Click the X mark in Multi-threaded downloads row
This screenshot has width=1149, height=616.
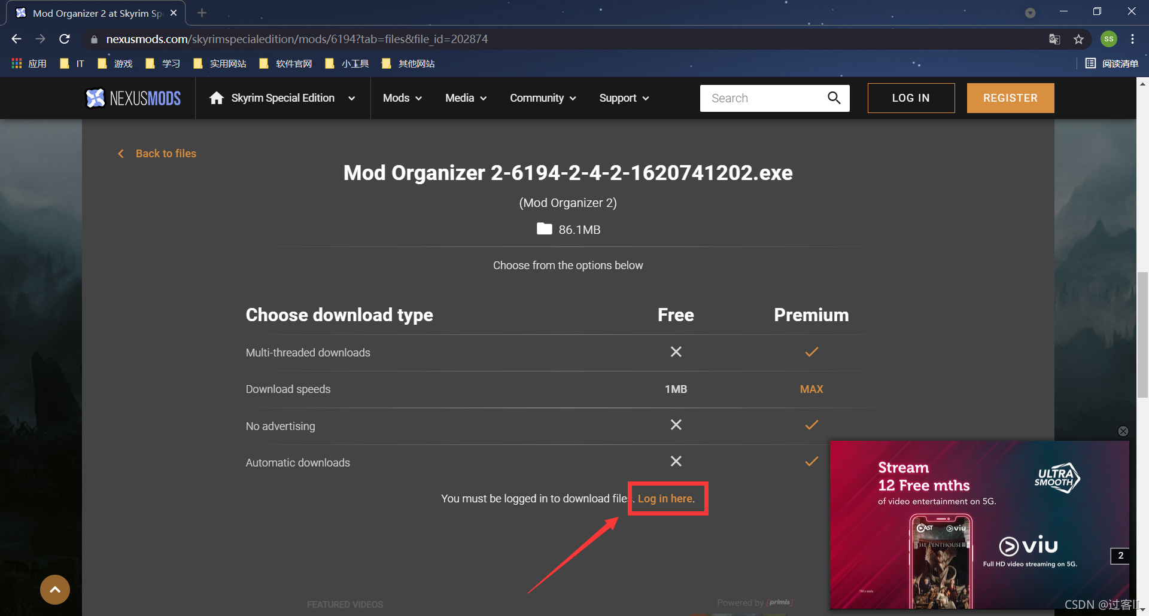(676, 352)
